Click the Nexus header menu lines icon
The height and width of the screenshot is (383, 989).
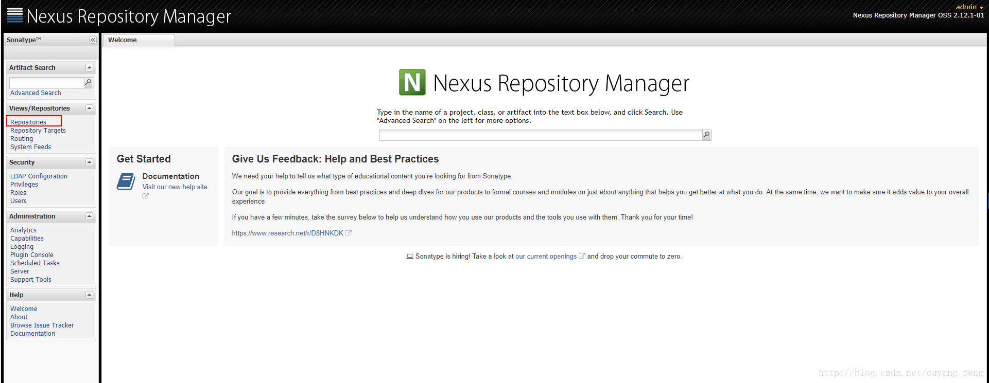tap(15, 15)
